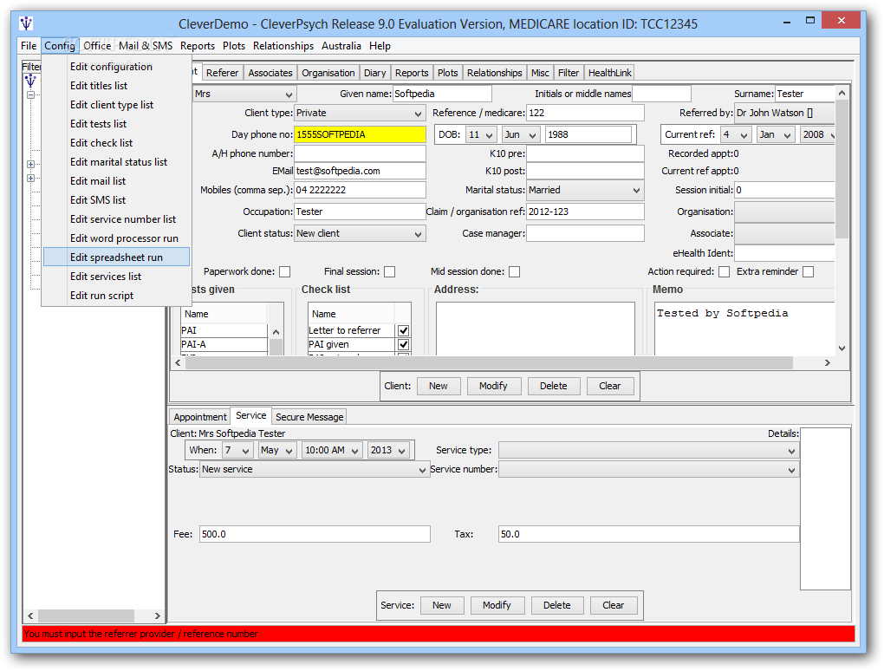884x671 pixels.
Task: Open the Current ref month dropdown showing Jan
Action: click(776, 134)
